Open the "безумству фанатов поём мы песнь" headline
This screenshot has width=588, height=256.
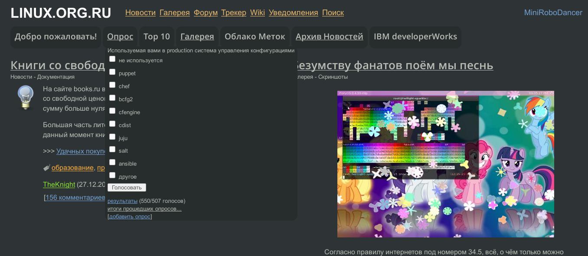(x=395, y=65)
